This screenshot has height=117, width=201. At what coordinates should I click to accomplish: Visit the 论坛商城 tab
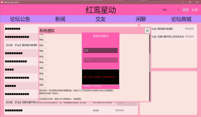tap(181, 19)
